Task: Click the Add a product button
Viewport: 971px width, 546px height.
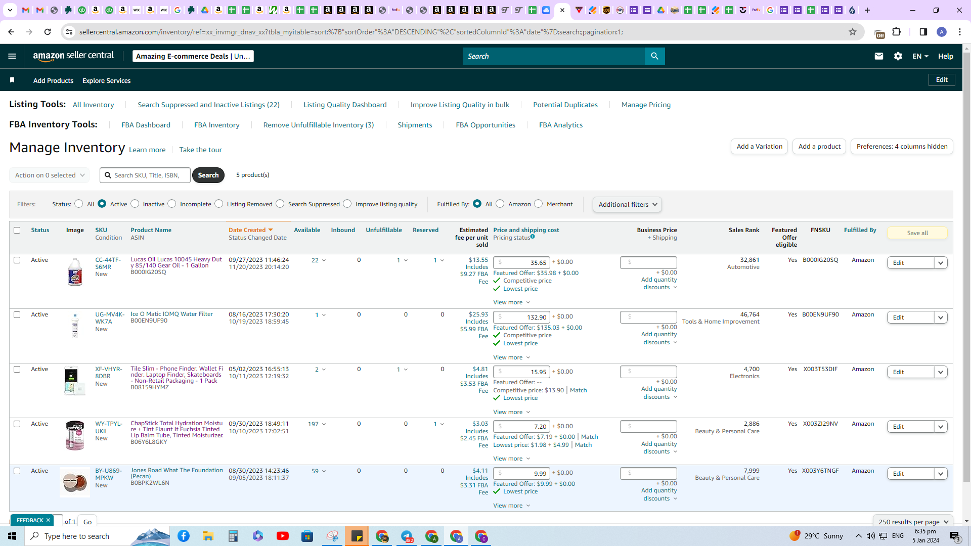Action: pos(819,147)
